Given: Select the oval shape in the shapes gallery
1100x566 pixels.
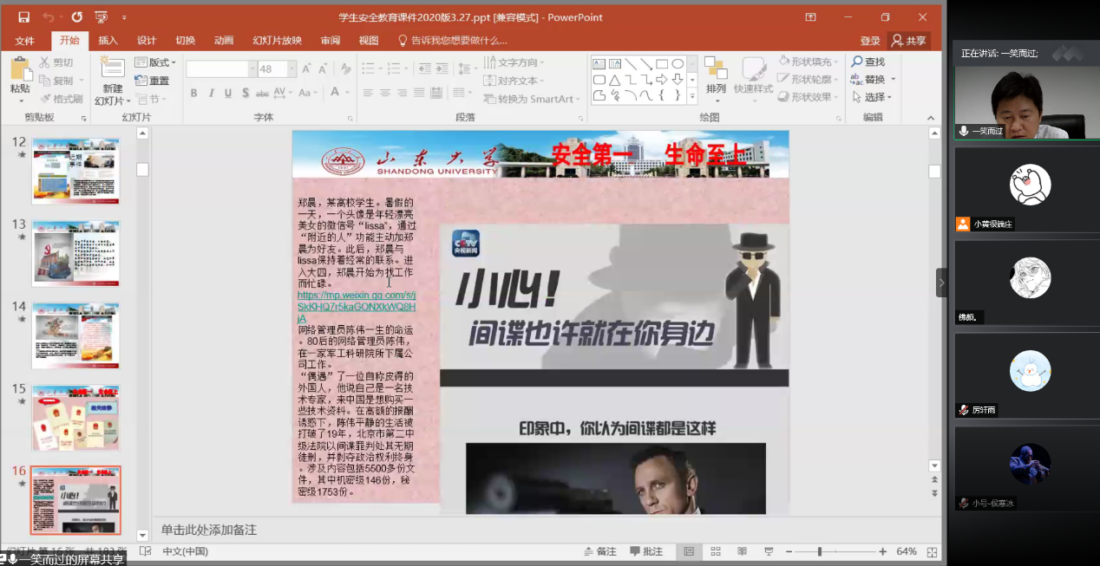Looking at the screenshot, I should tap(678, 63).
